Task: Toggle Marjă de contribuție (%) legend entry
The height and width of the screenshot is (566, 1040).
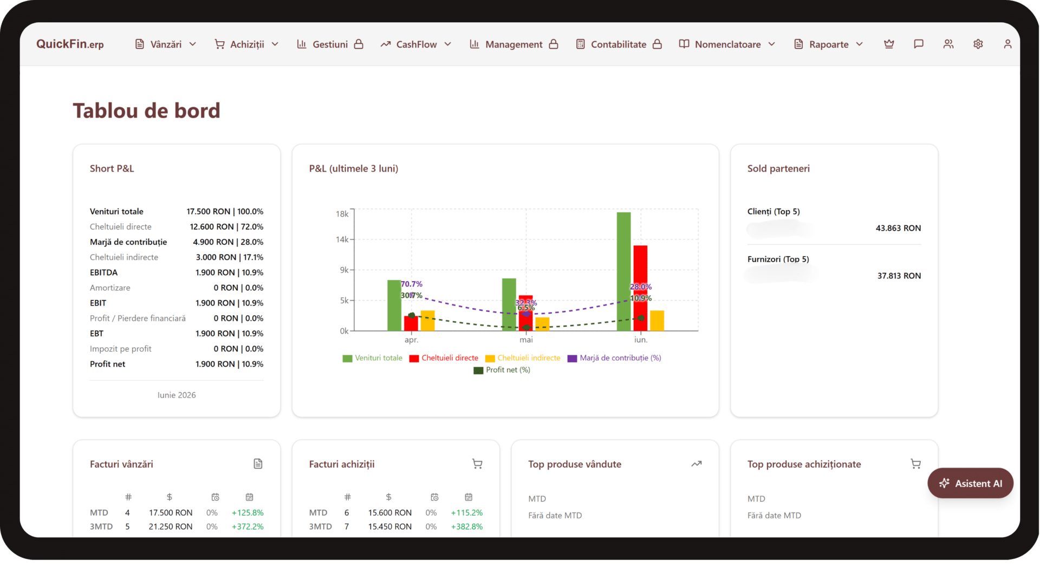Action: (x=614, y=358)
